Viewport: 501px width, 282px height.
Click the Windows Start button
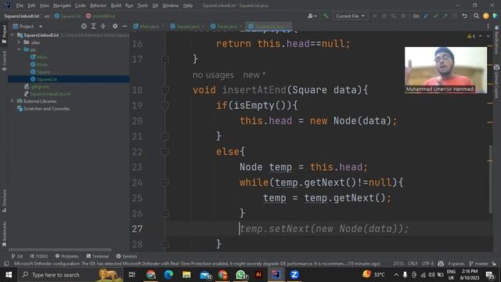pyautogui.click(x=9, y=275)
